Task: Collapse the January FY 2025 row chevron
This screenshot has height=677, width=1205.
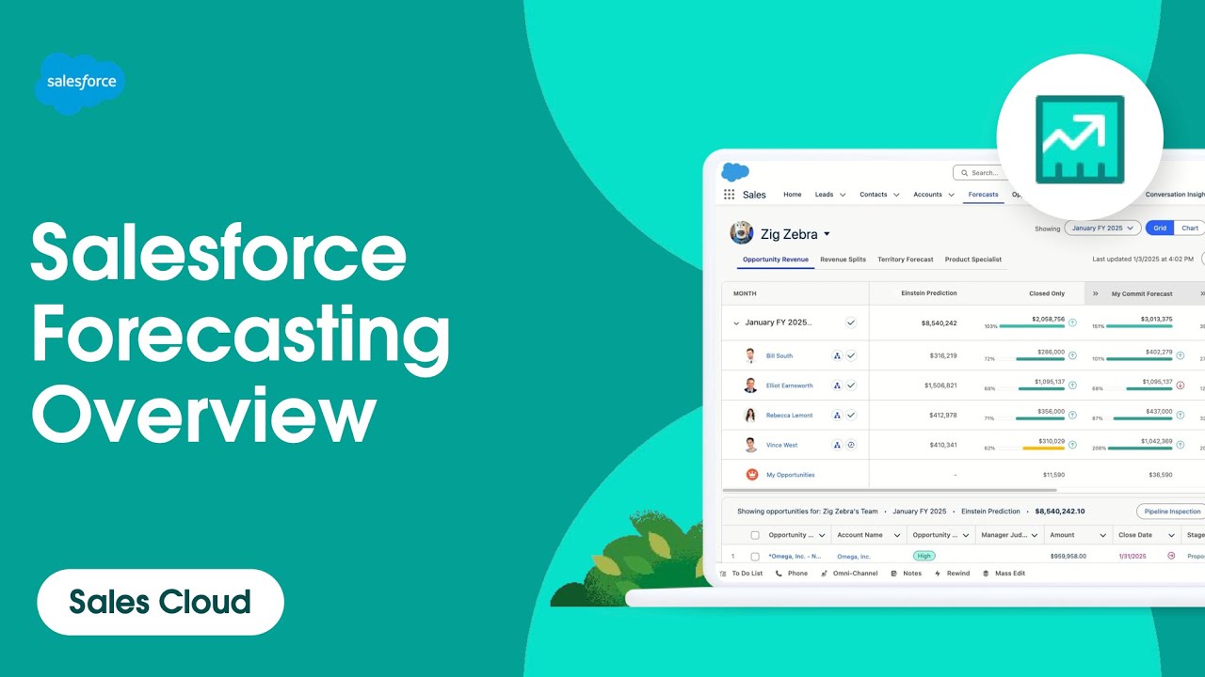Action: click(x=736, y=323)
